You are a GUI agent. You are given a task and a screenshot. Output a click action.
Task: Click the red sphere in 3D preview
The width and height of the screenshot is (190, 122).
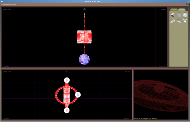[x=160, y=88]
